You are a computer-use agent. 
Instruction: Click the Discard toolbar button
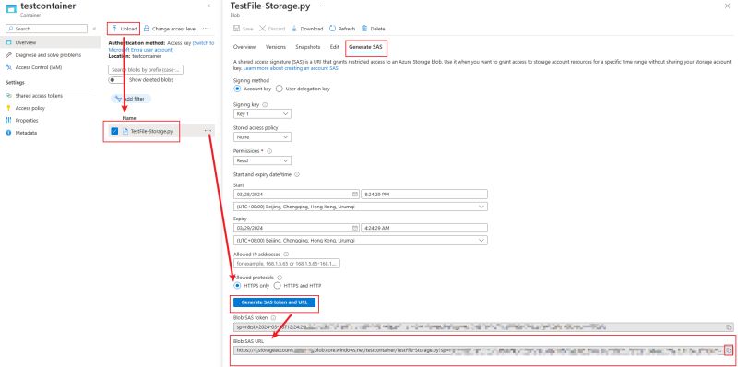[272, 29]
